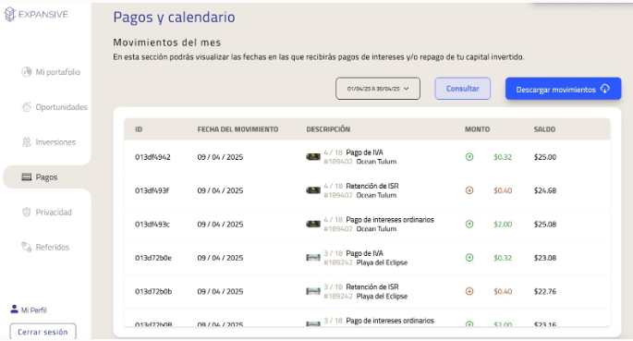Click the Inversiones icon in the sidebar
The image size is (633, 341).
tap(27, 142)
